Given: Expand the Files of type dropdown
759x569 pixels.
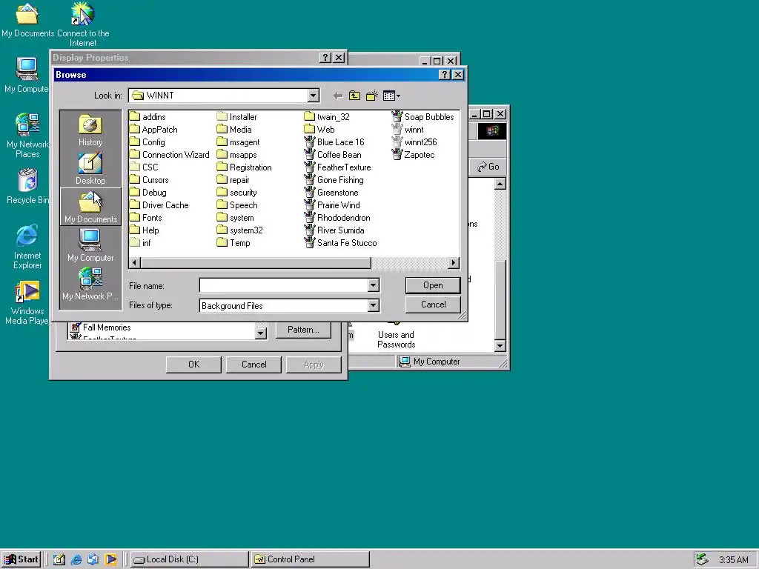Looking at the screenshot, I should (x=373, y=305).
